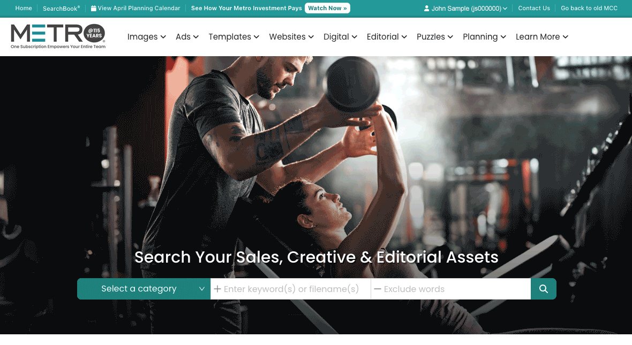Focus the Enter keyword(s) or filename(s) field
Image resolution: width=632 pixels, height=345 pixels.
pyautogui.click(x=291, y=289)
